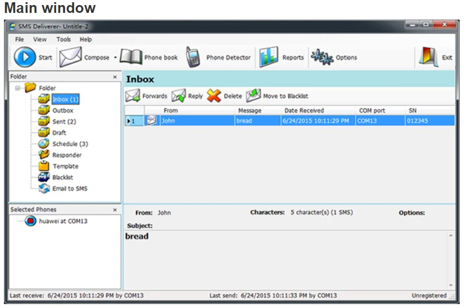
Task: Toggle huawei at COM13 phone status
Action: (x=30, y=221)
